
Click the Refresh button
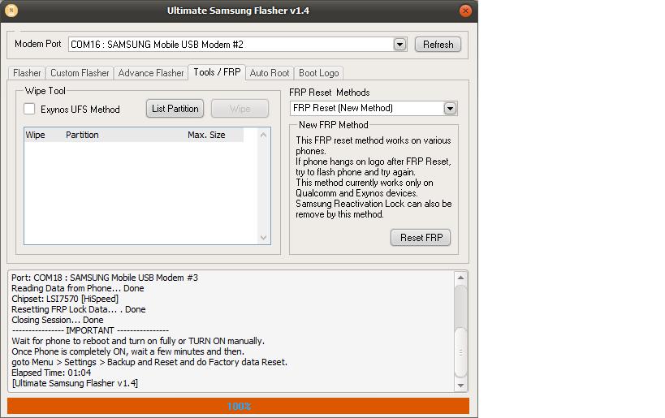pyautogui.click(x=438, y=44)
